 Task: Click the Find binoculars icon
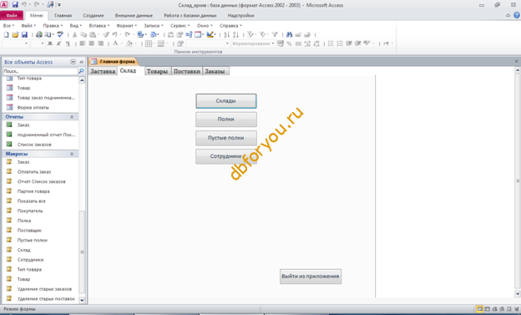coord(289,34)
